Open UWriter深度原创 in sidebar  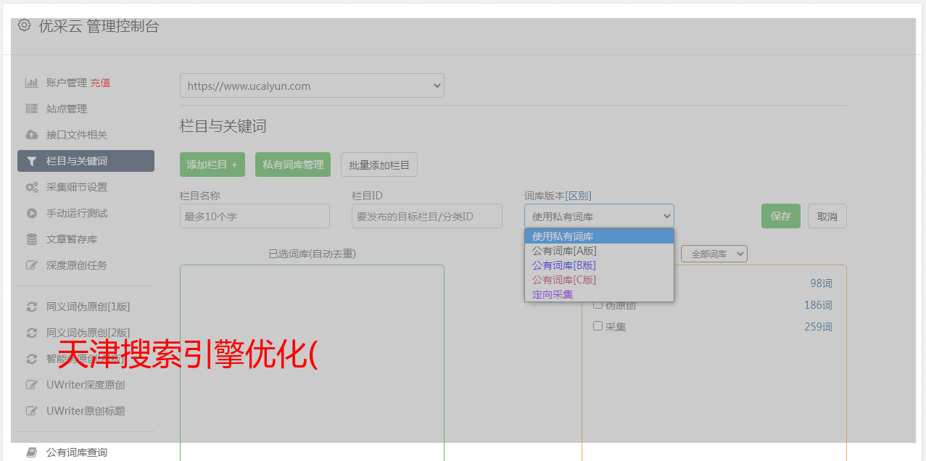pyautogui.click(x=86, y=385)
